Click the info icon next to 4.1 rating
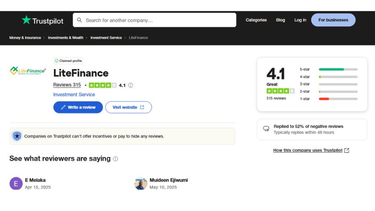Image resolution: width=375 pixels, height=211 pixels. [x=130, y=85]
